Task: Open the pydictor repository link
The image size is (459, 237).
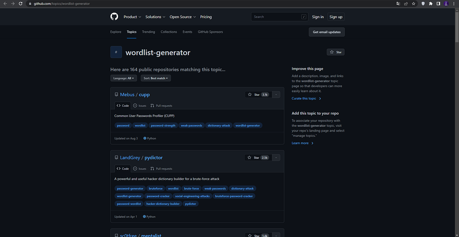Action: 153,158
